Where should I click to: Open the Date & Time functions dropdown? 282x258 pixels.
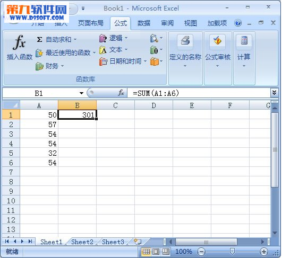pos(123,61)
